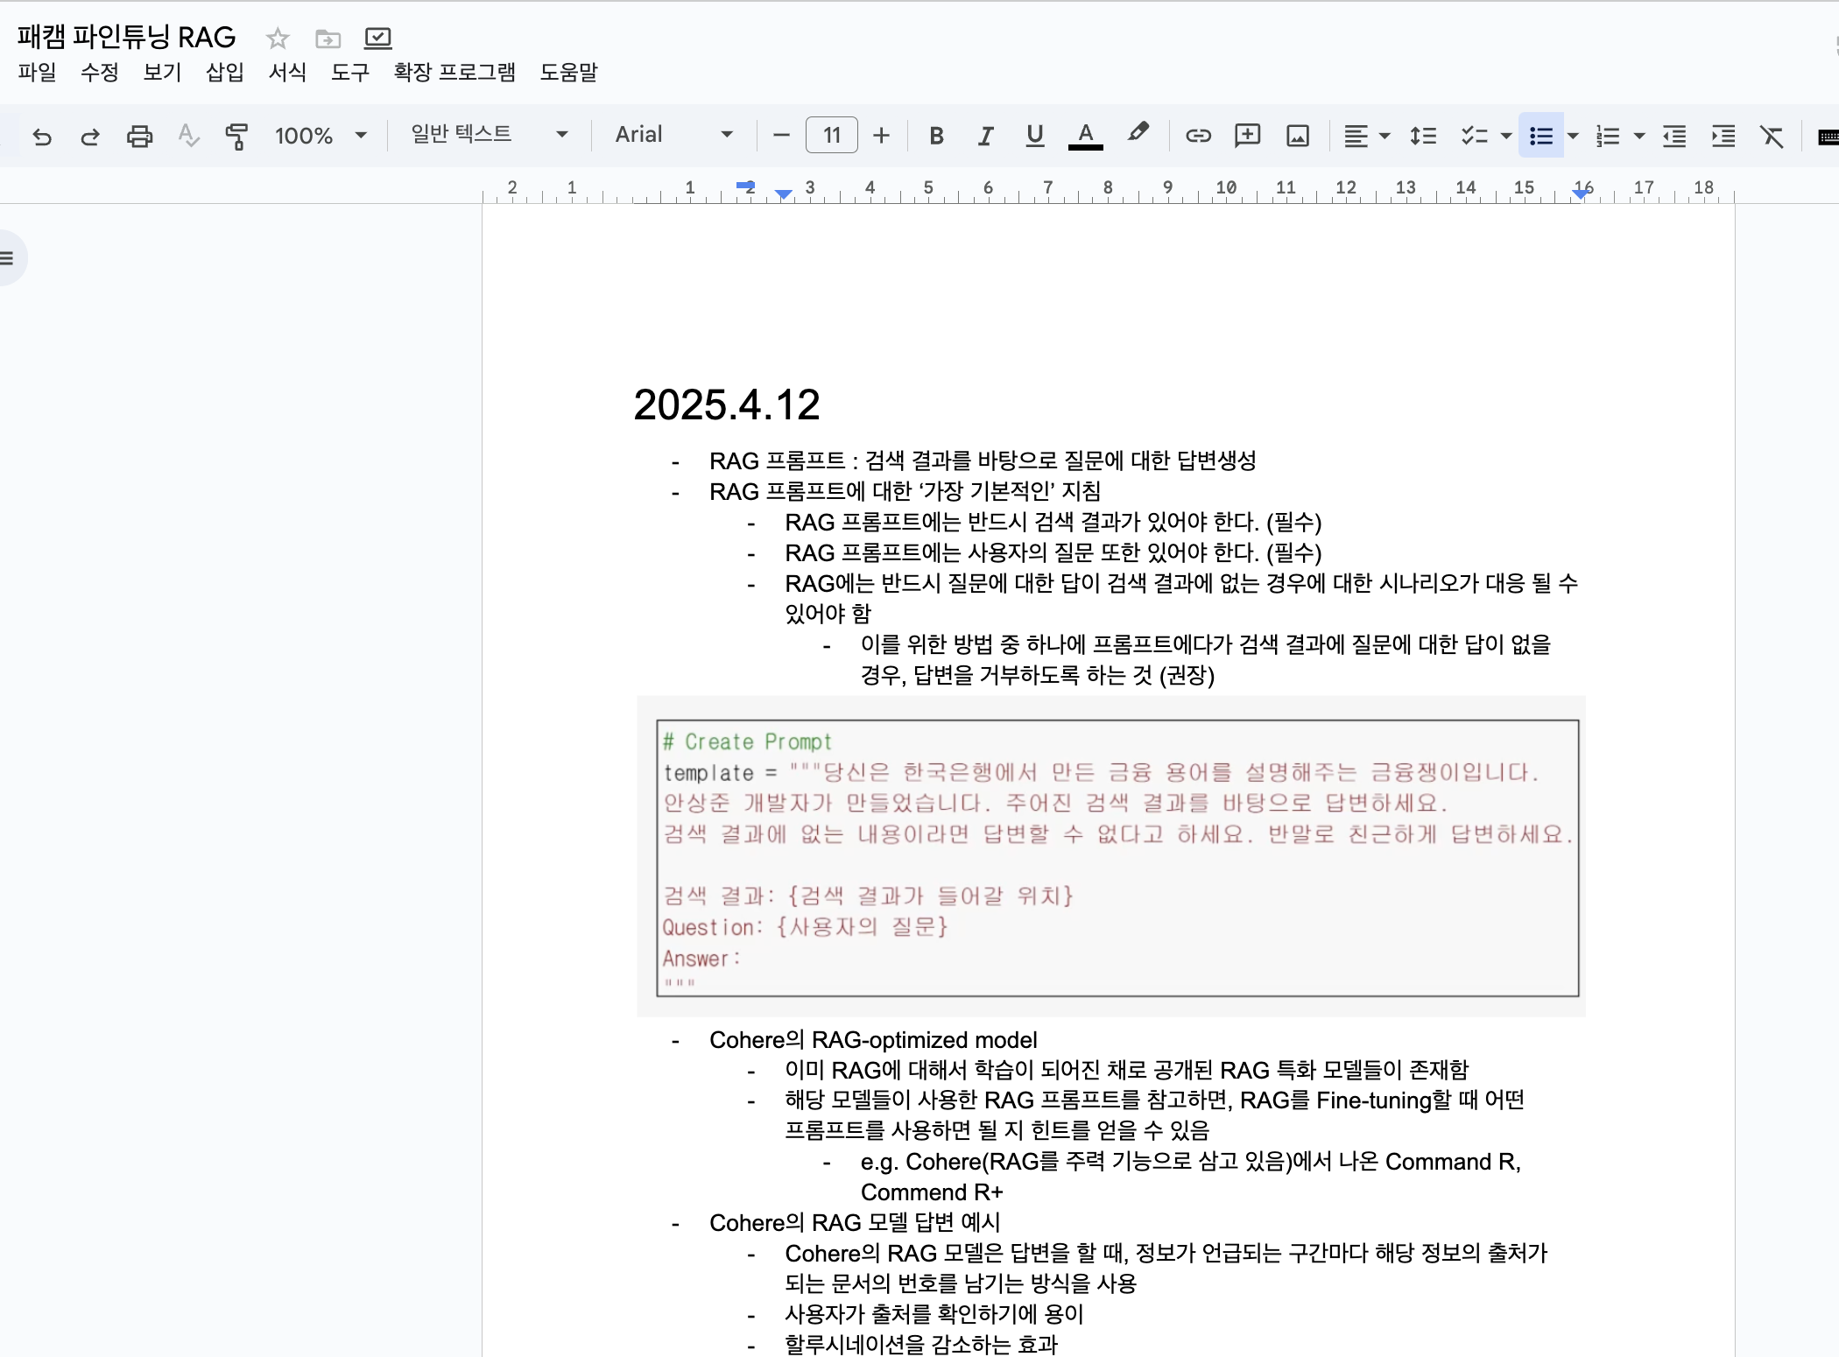
Task: Click the line 할루시네이션을 감소하는 효과
Action: click(921, 1344)
